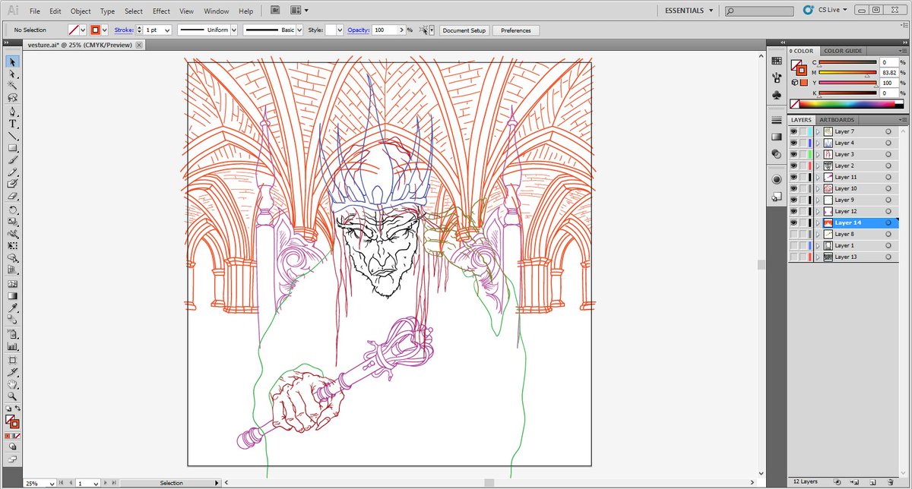Image resolution: width=912 pixels, height=489 pixels.
Task: Open the Symbols panel from the dock
Action: click(x=776, y=95)
